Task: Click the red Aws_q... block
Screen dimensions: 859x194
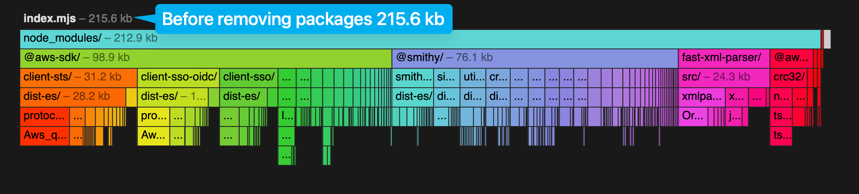Action: pos(45,136)
